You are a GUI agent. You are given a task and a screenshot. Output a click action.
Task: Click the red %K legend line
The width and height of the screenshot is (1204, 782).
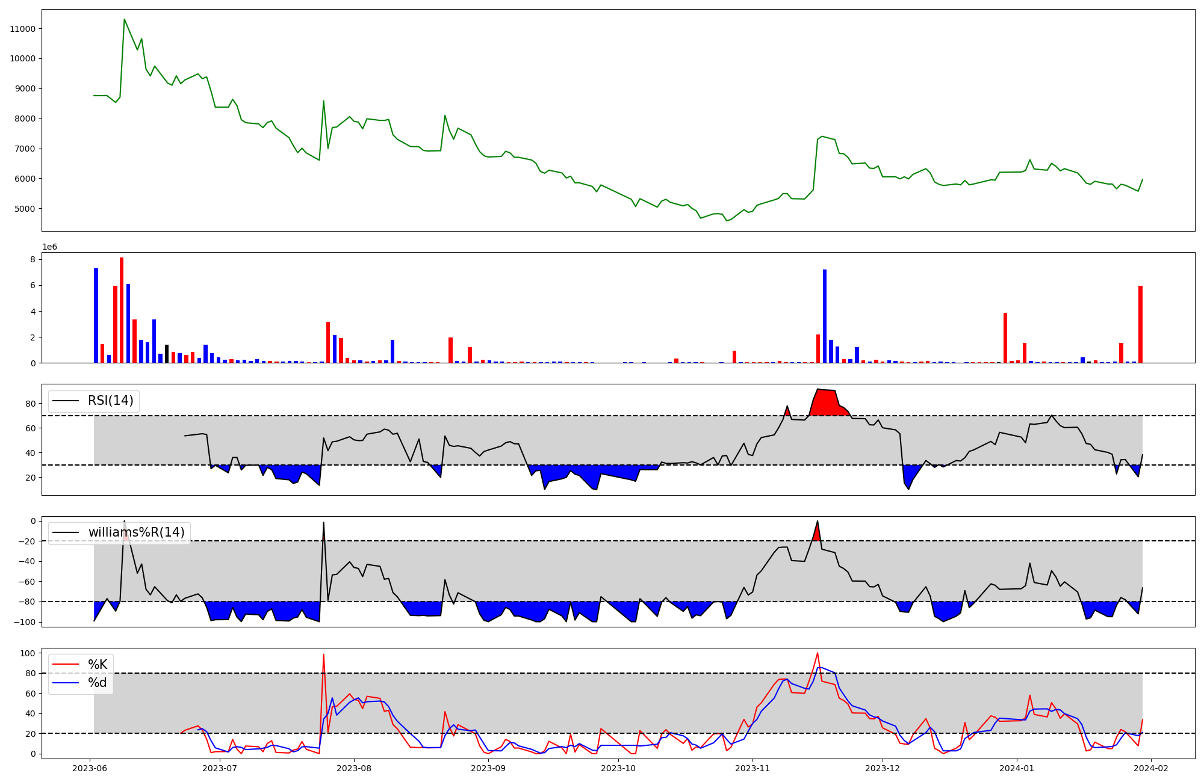pyautogui.click(x=66, y=665)
